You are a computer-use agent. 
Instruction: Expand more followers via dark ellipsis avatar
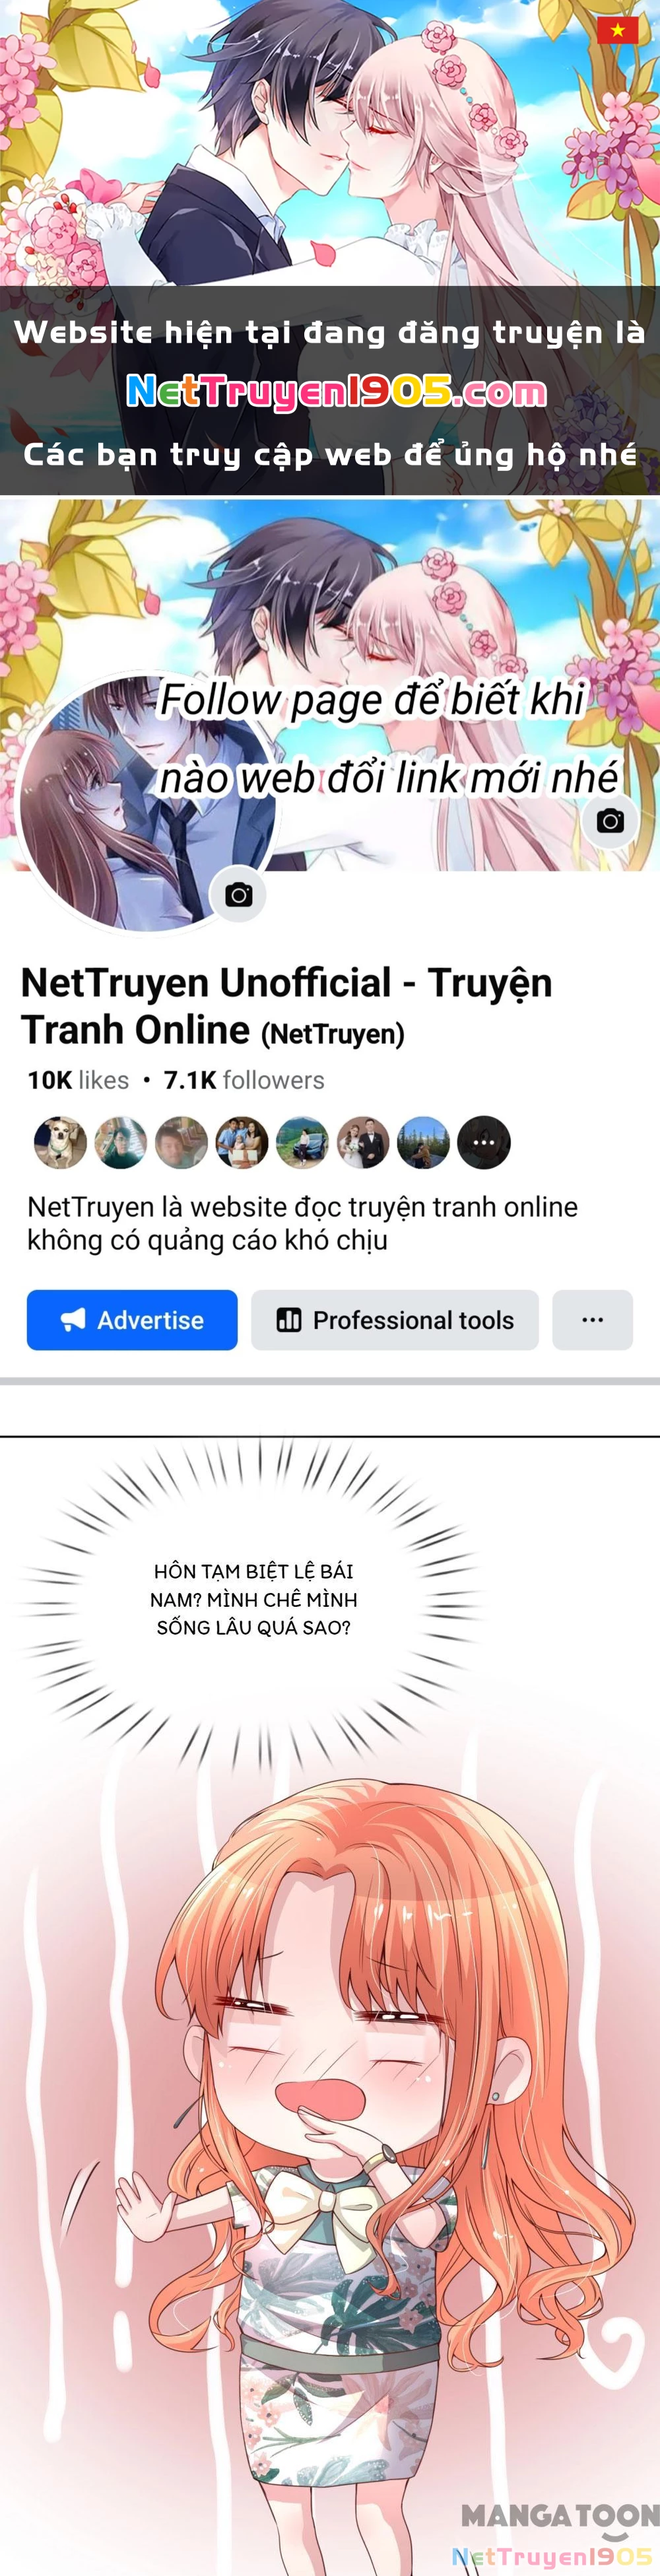pos(484,1142)
